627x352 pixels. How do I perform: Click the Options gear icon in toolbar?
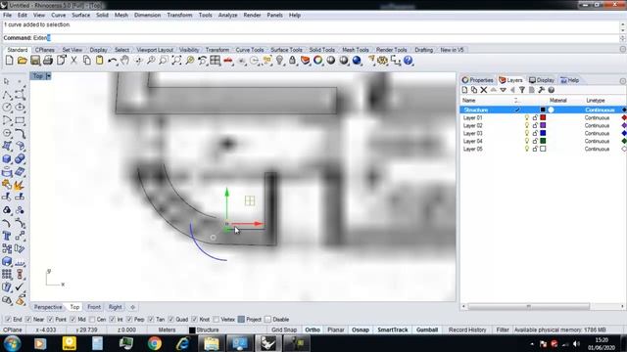[383, 61]
